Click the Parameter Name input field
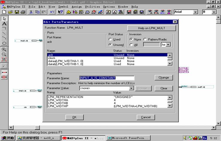Image resolution: width=221 pixels, height=141 pixels. click(107, 78)
